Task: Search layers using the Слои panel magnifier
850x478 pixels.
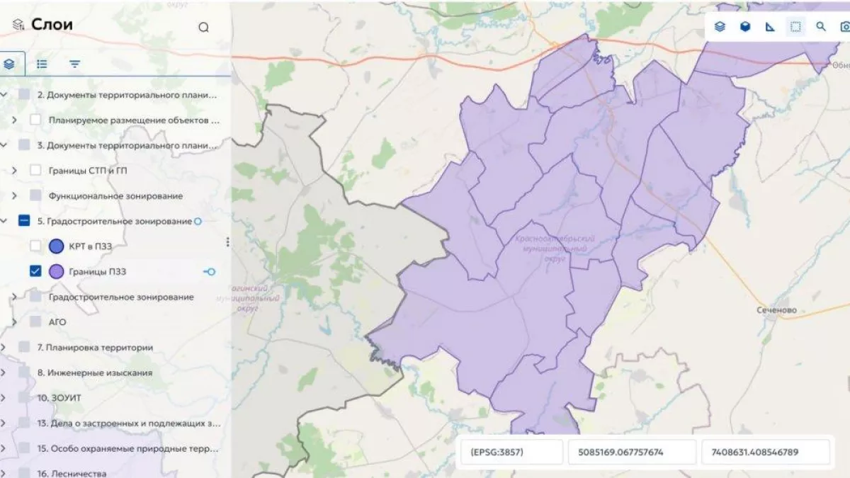Action: [x=203, y=28]
